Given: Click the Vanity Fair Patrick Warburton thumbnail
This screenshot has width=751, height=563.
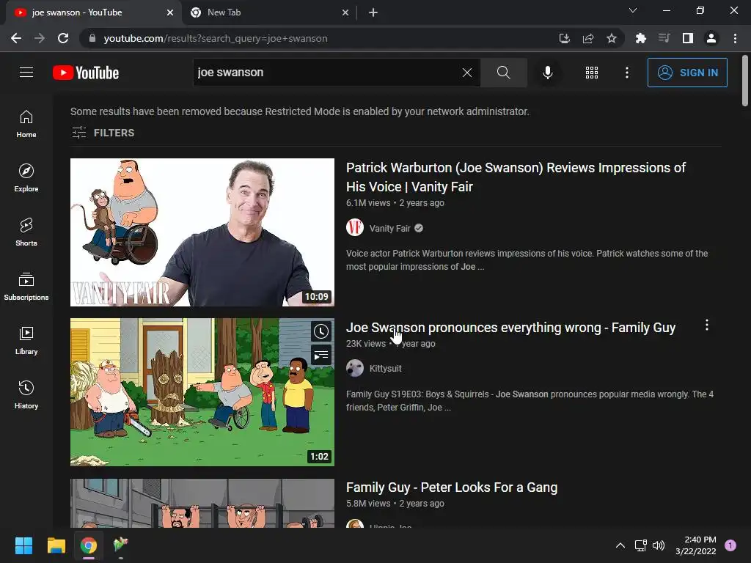Looking at the screenshot, I should point(202,232).
